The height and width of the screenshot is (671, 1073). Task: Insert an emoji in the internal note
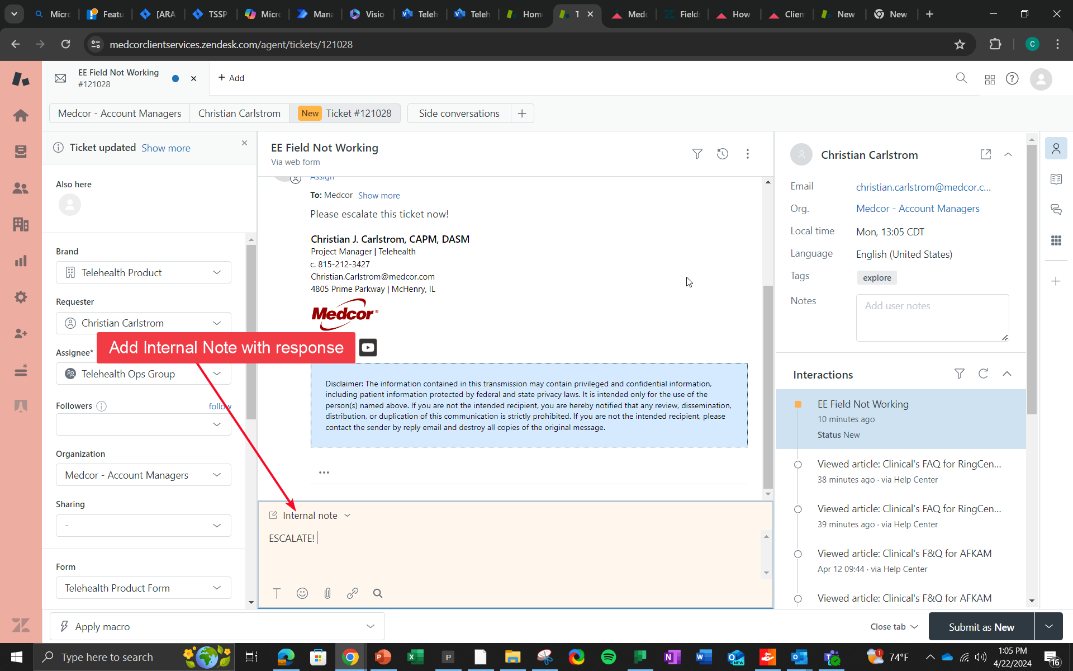point(302,593)
